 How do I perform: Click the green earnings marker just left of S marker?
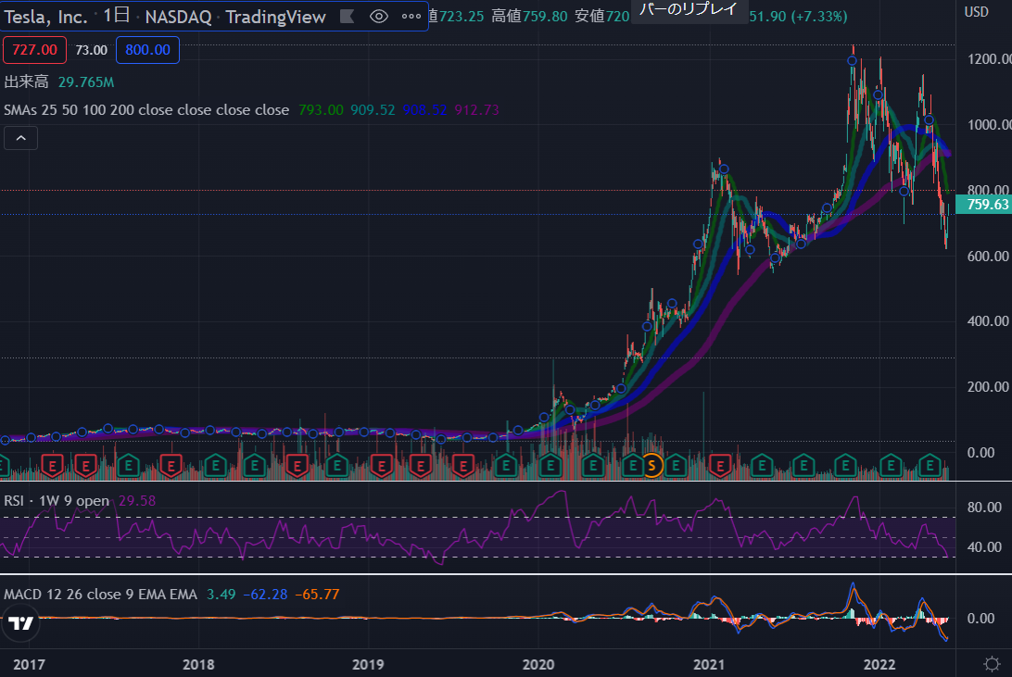pos(634,465)
